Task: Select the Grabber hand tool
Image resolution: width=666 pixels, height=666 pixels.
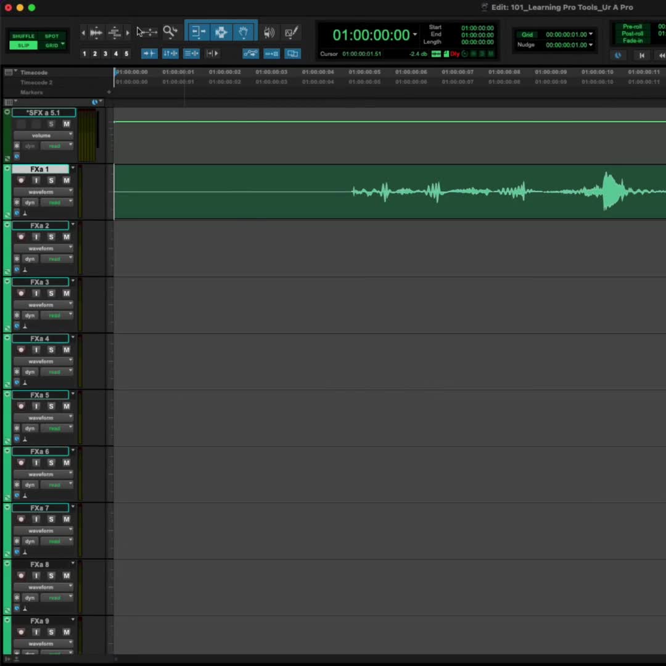Action: point(244,32)
